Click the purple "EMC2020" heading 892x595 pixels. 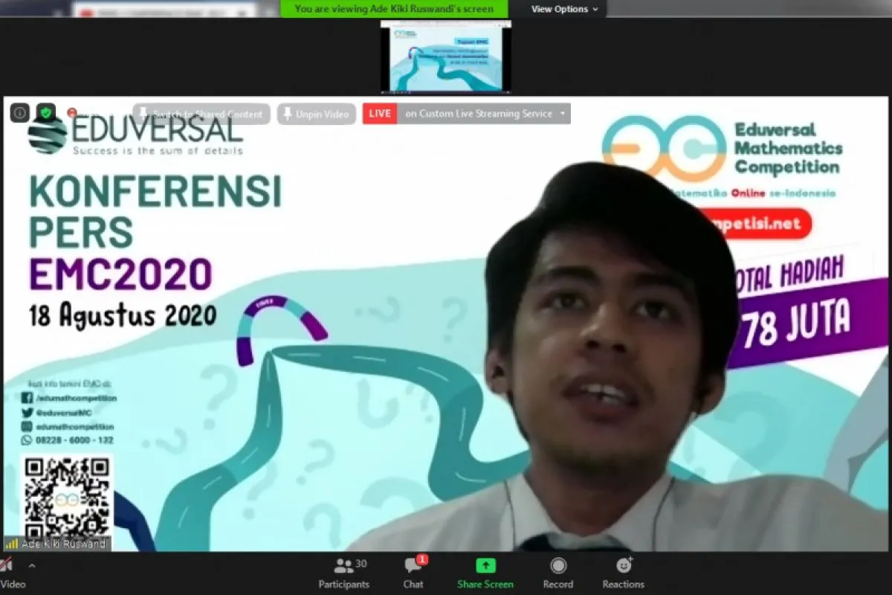tap(120, 273)
